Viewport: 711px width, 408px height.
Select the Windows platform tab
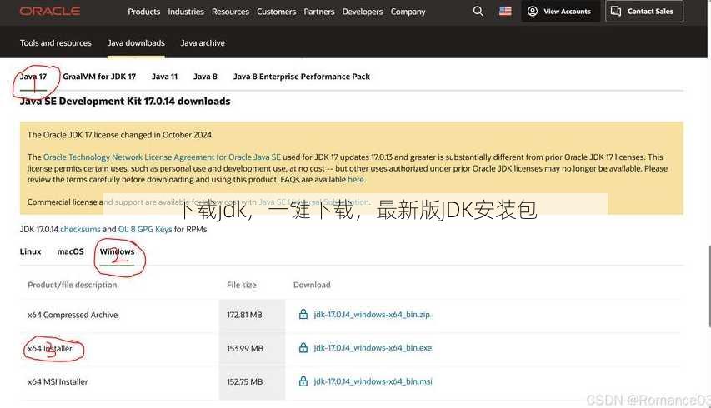[x=117, y=251]
